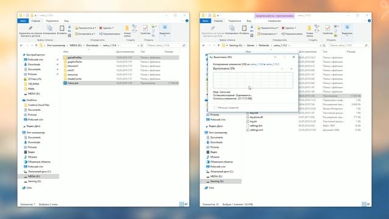
Task: Open Вид tab in left window
Action: (66, 21)
